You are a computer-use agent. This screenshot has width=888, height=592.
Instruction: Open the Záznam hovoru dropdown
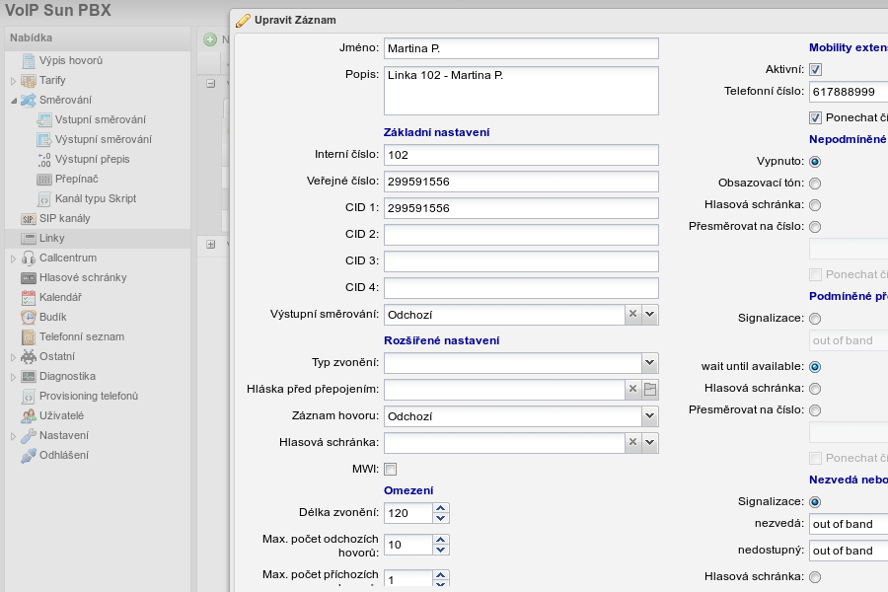pyautogui.click(x=649, y=416)
